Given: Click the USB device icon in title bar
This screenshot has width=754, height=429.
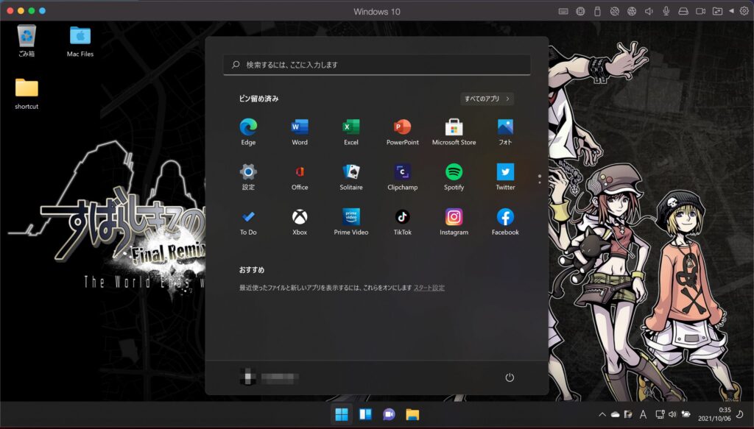Looking at the screenshot, I should (597, 11).
